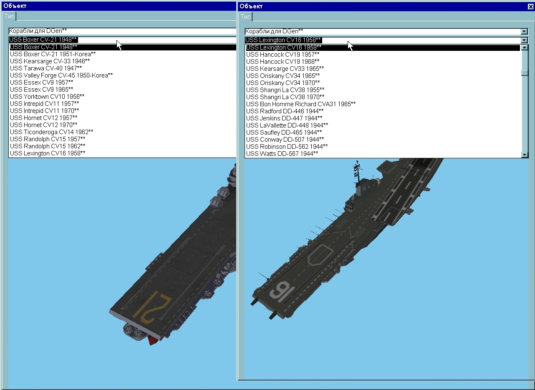Pick USS Intrepid CV11 1970** from the list
Image resolution: width=535 pixels, height=390 pixels.
click(x=122, y=111)
